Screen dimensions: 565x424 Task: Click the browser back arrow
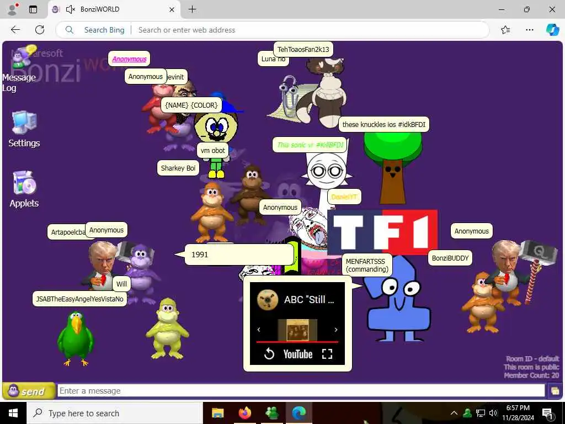pos(15,30)
